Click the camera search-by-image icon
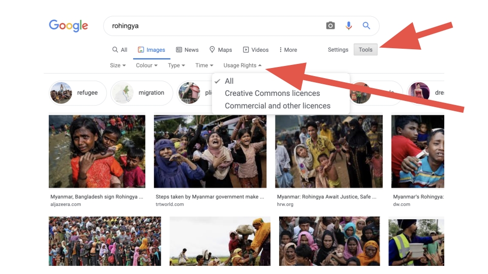 (330, 26)
